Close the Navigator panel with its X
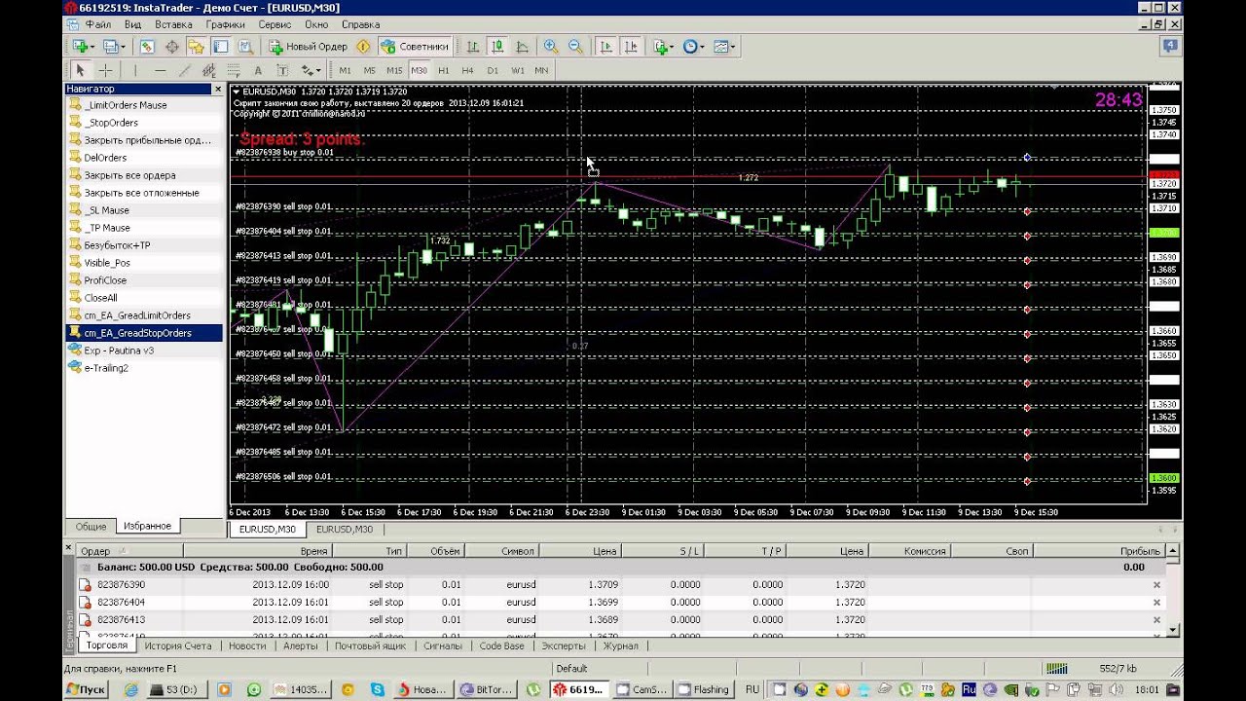The image size is (1246, 701). tap(218, 89)
